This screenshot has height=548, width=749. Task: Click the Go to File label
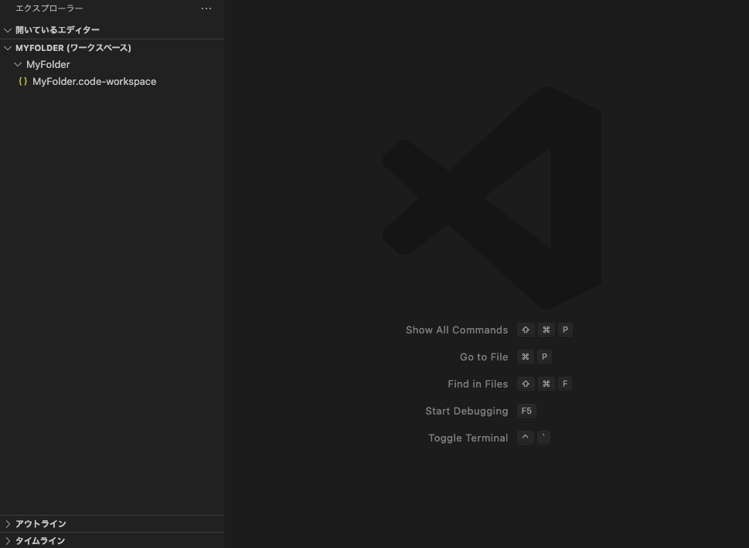click(x=484, y=357)
